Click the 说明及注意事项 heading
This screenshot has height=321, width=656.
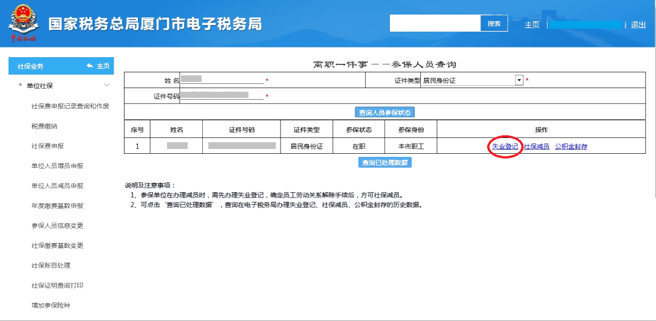(150, 185)
